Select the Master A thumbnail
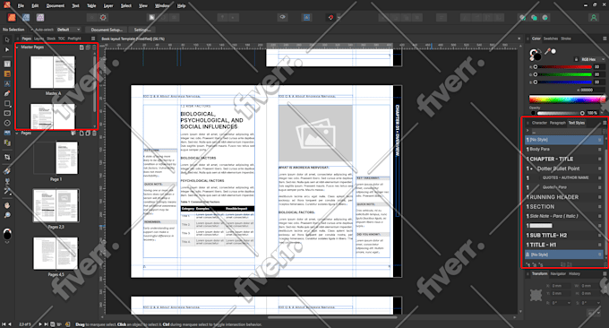Viewport: 609px width, 328px height. 53,73
